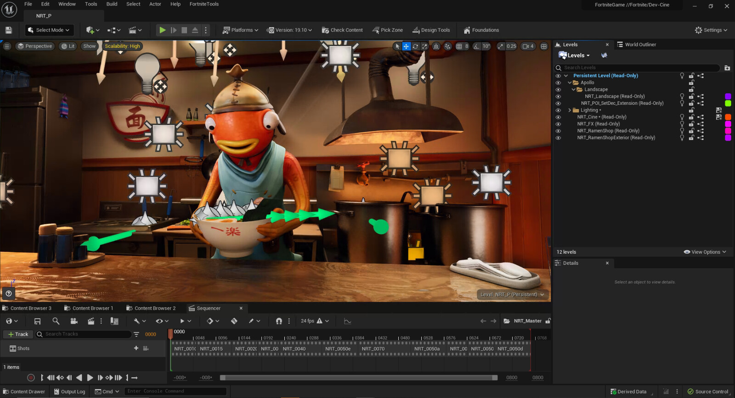735x398 pixels.
Task: Activate the scale gizmo tool in viewport
Action: (424, 46)
